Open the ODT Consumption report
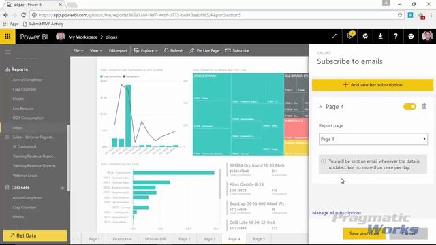 pos(29,118)
